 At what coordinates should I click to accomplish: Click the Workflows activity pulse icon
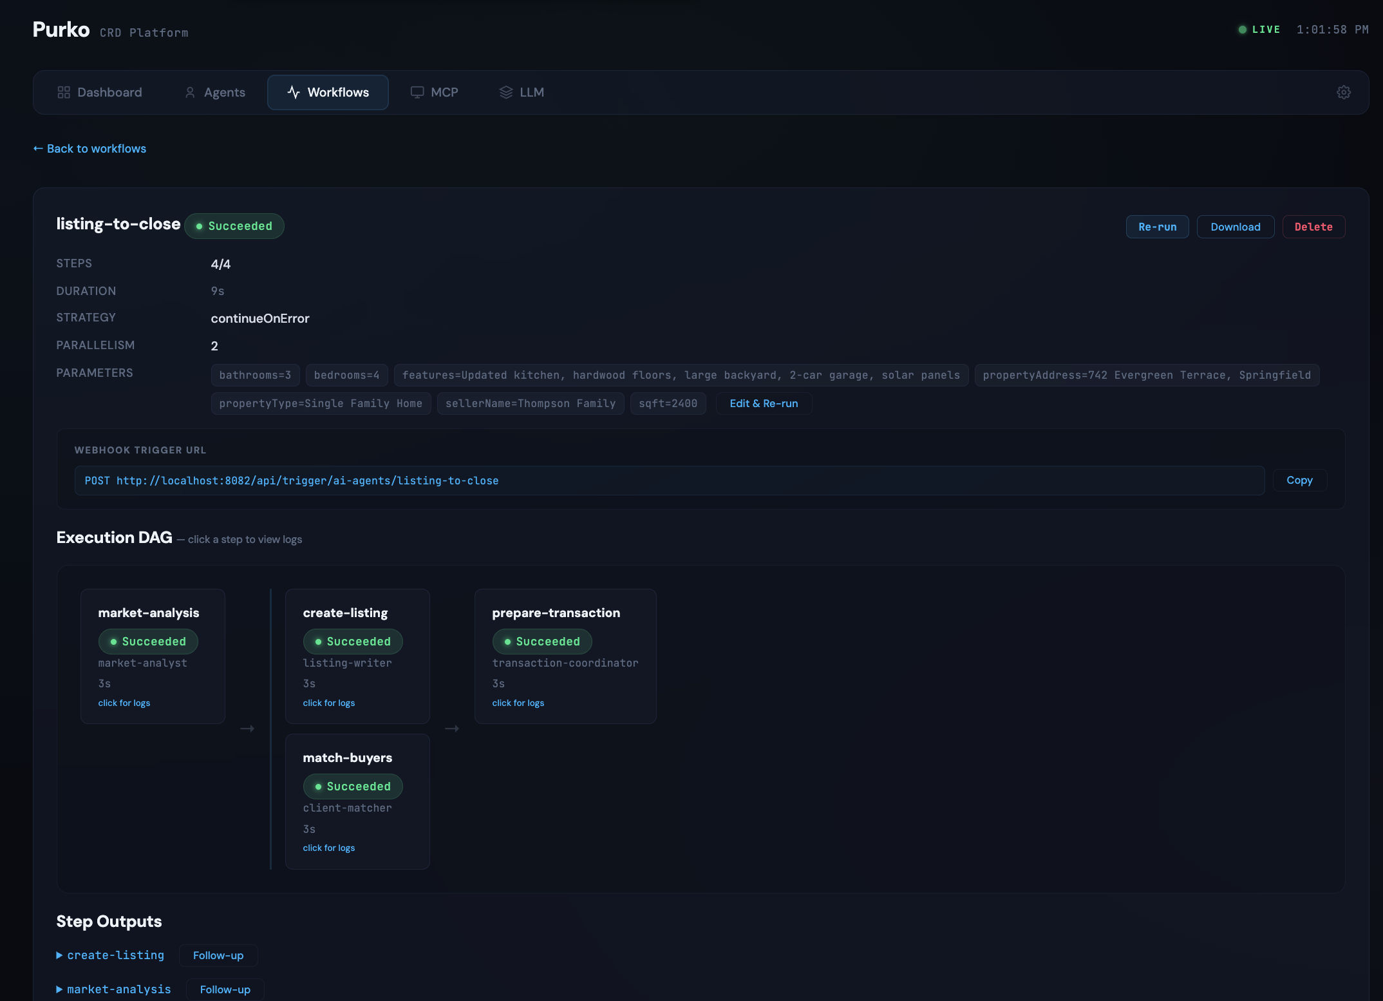pos(294,92)
